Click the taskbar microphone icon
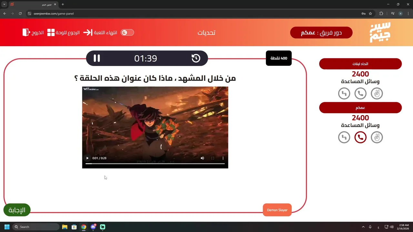Screen dimensions: 413x232 click(370, 227)
